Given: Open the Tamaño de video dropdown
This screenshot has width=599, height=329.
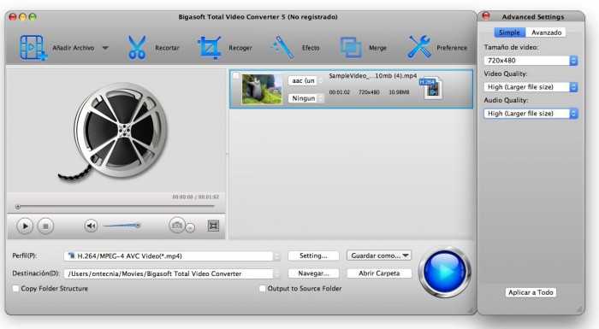Looking at the screenshot, I should point(531,61).
